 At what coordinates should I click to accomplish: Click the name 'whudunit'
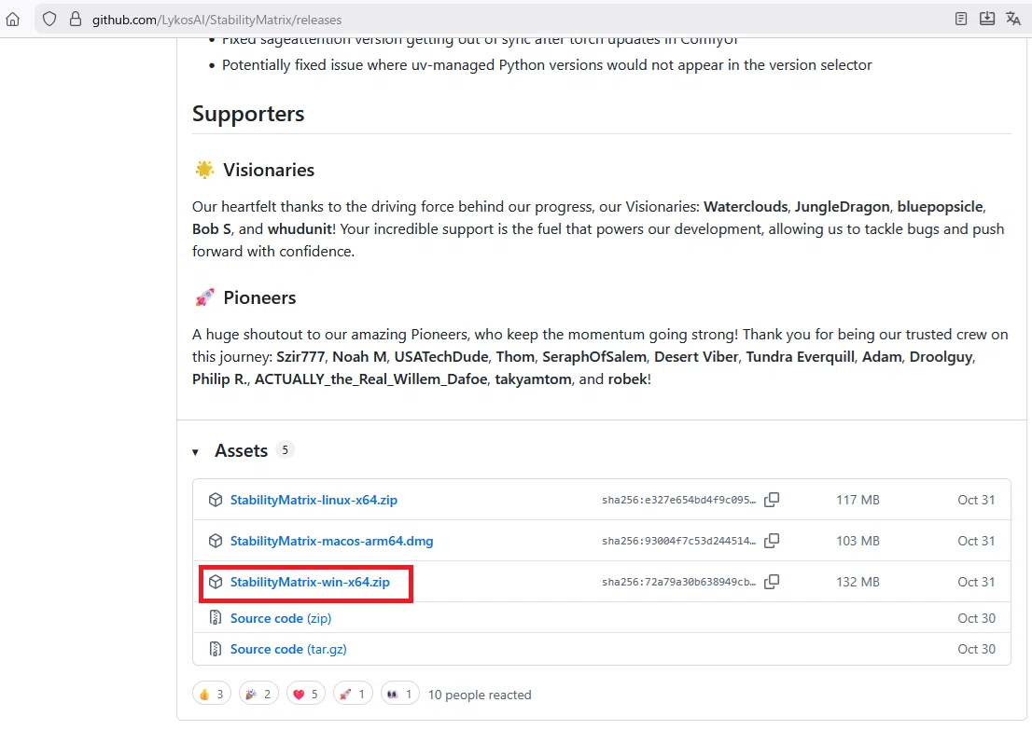pyautogui.click(x=300, y=228)
